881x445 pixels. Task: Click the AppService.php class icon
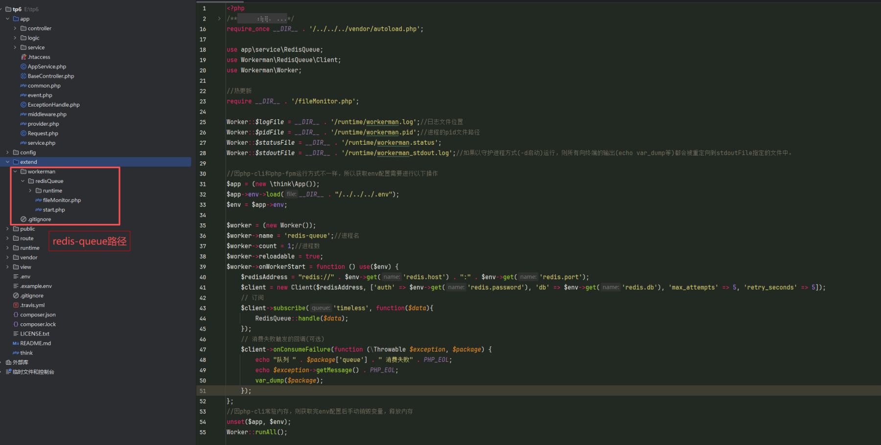click(23, 67)
